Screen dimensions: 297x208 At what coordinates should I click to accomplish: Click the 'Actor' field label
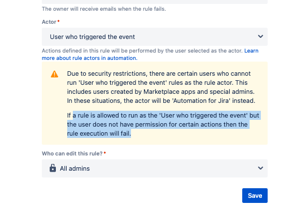point(49,22)
